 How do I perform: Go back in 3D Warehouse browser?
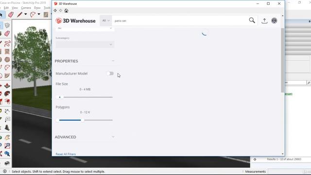(x=55, y=11)
